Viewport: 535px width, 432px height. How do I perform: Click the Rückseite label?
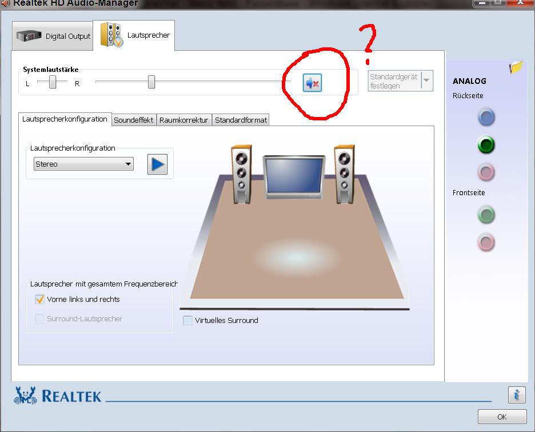[468, 96]
